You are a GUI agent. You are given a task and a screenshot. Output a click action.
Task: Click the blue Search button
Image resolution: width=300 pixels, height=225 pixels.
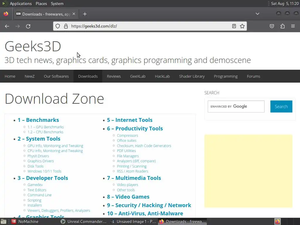tap(281, 106)
